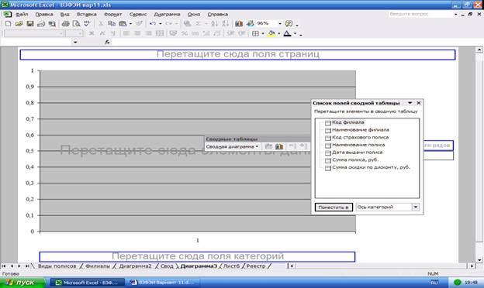
Task: Click the next sheet tab arrow
Action: (x=19, y=266)
